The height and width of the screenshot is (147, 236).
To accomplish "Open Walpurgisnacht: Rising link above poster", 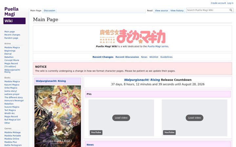I will [x=51, y=81].
